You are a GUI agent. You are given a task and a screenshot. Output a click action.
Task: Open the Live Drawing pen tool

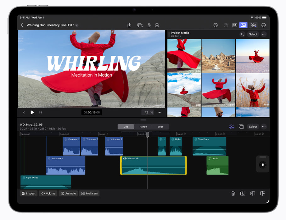157,25
